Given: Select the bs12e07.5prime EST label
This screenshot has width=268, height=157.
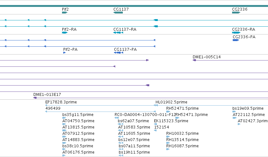Looking at the screenshot, I should pos(134,140).
